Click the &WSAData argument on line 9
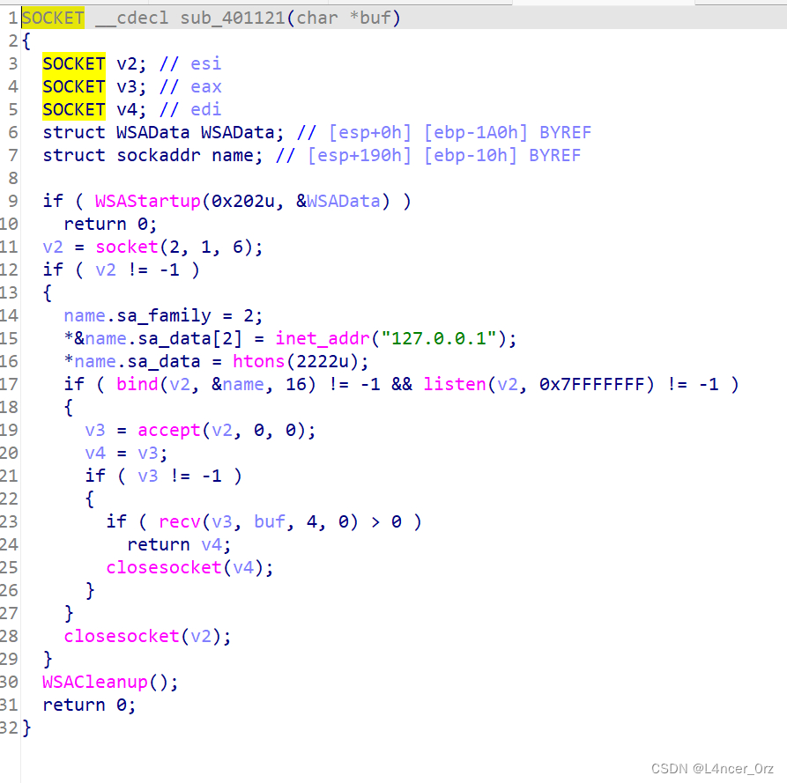 tap(338, 201)
